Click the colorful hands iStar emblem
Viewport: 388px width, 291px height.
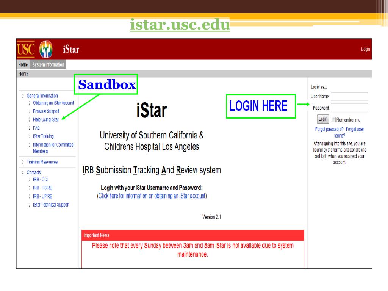46,49
